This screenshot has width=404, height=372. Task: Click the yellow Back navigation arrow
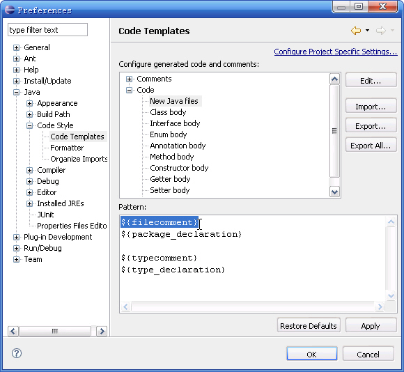pos(356,31)
